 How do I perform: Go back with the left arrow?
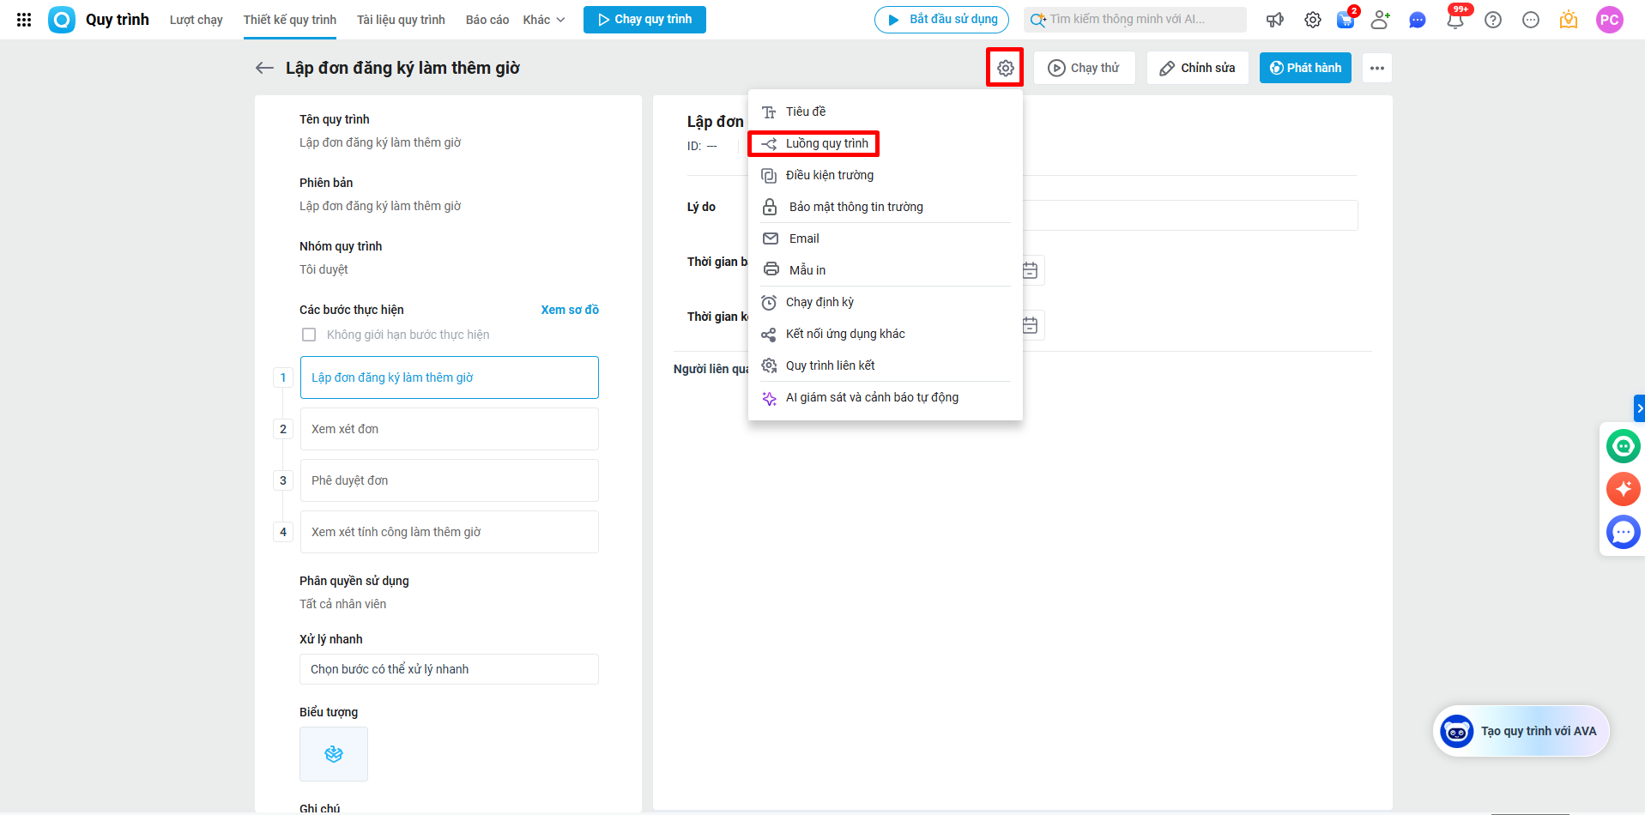(x=264, y=68)
